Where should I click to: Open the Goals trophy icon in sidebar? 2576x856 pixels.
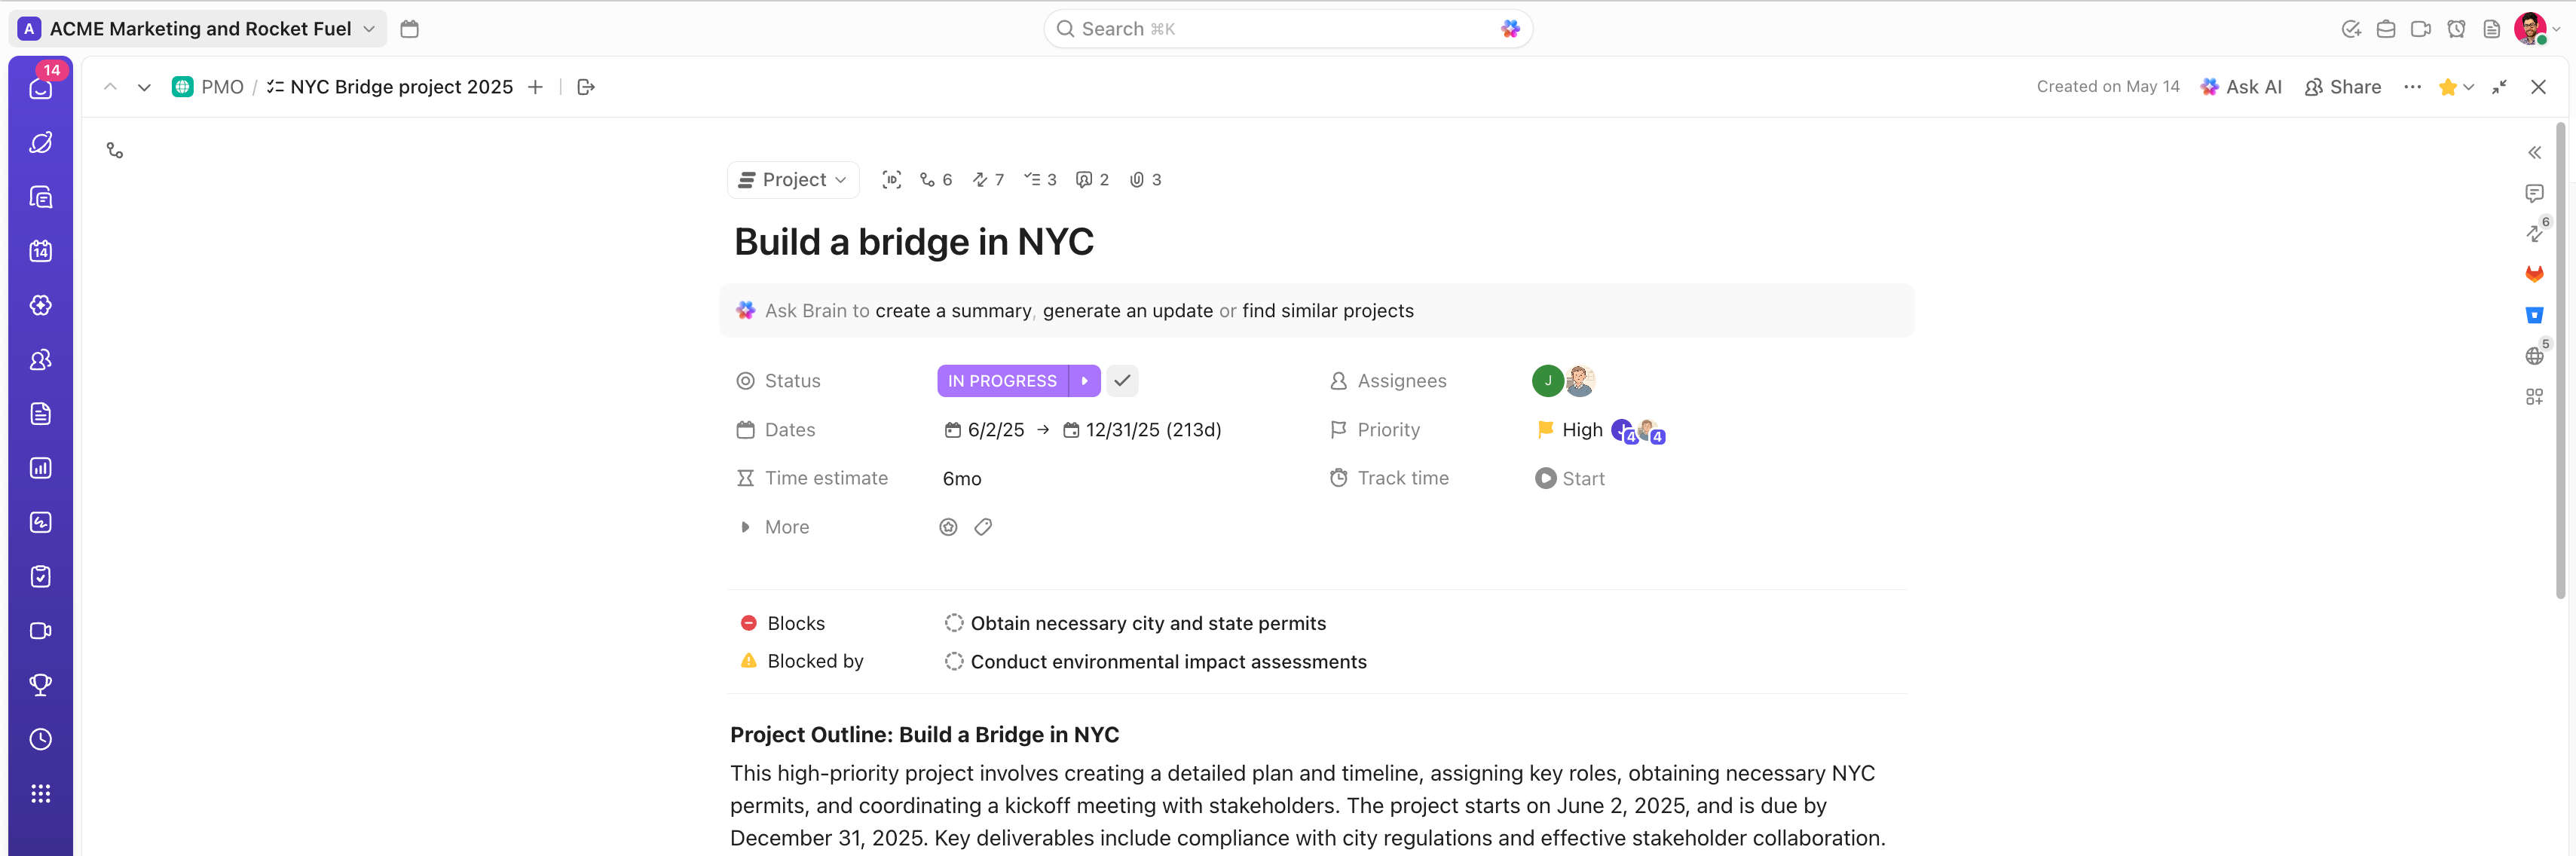click(x=41, y=685)
